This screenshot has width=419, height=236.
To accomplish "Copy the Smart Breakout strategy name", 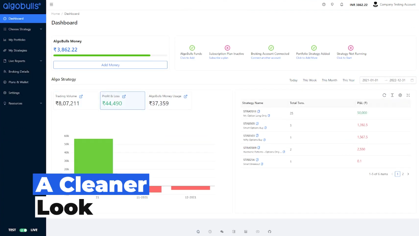I will pos(262,164).
